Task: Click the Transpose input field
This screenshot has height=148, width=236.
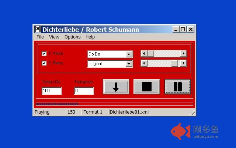Action: 84,91
